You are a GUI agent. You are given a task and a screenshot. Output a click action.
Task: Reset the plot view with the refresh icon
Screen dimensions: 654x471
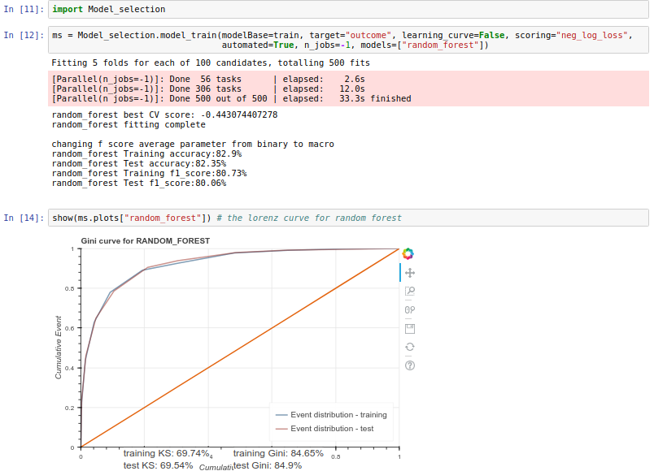[x=409, y=346]
